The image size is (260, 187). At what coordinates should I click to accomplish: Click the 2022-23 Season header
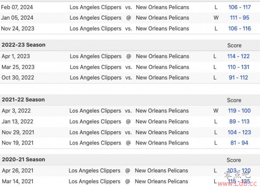(24, 45)
